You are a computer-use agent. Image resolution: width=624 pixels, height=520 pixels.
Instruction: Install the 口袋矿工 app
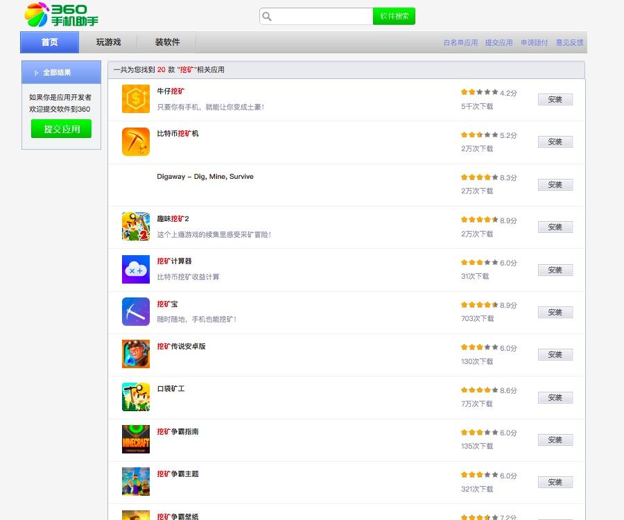pyautogui.click(x=555, y=397)
